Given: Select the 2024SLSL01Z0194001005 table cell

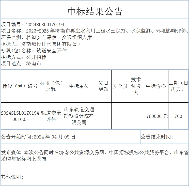Looking at the screenshot, I should [x=20, y=116].
